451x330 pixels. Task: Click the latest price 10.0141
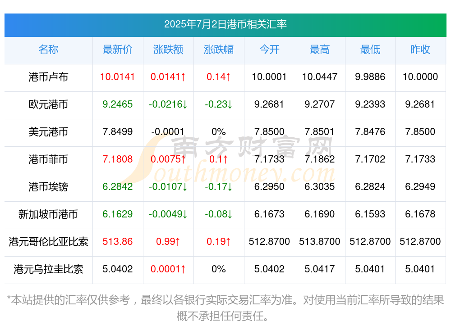click(118, 77)
